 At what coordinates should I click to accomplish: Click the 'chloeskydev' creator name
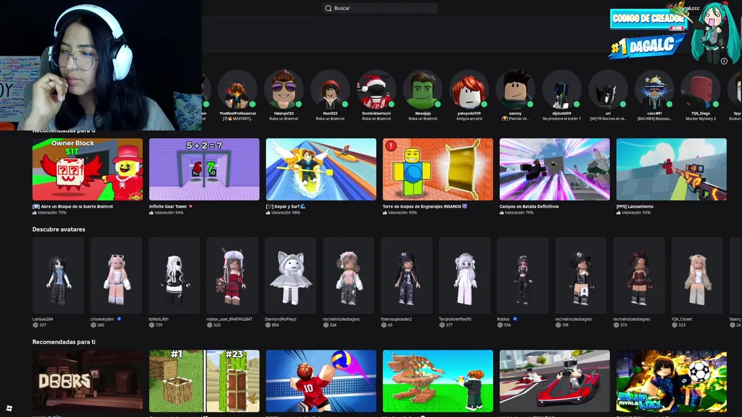click(103, 319)
